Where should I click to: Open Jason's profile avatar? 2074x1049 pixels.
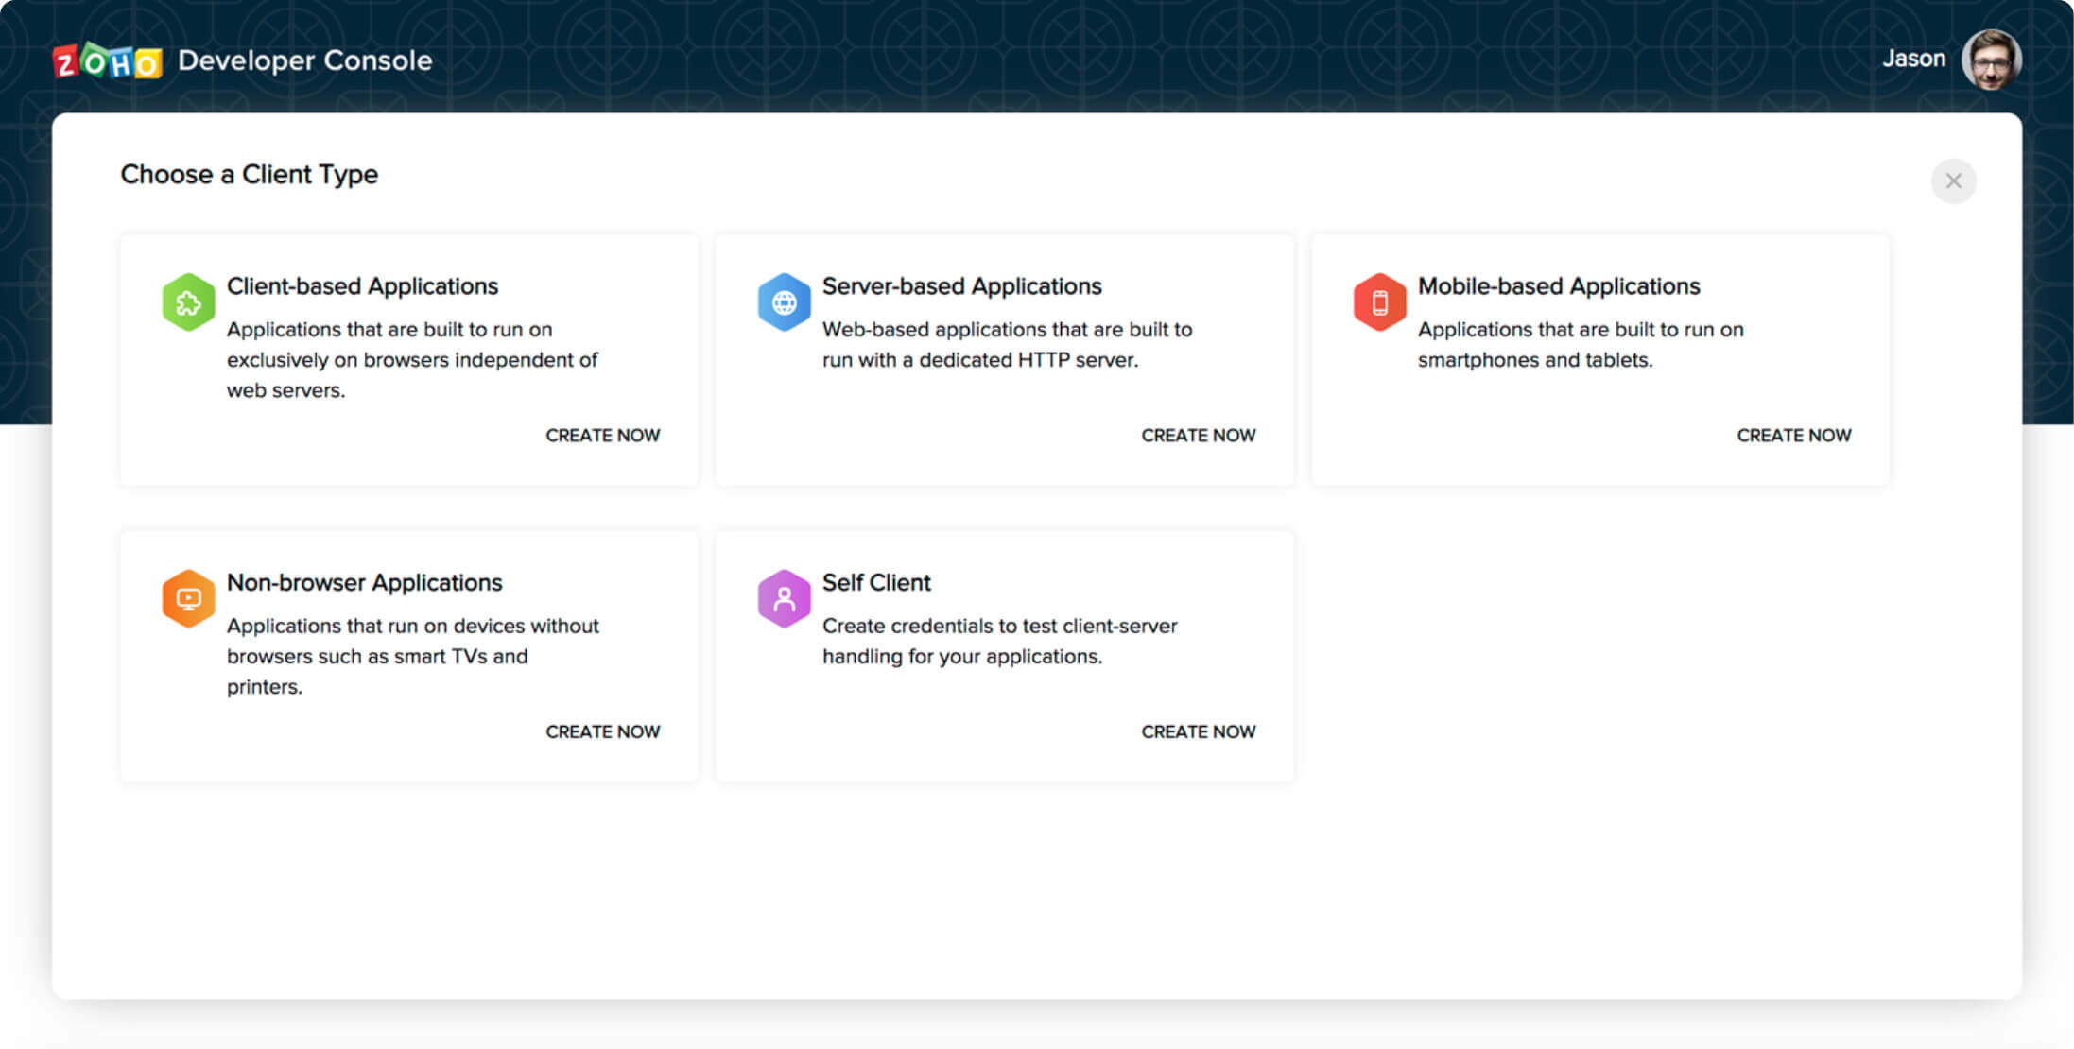click(1991, 60)
